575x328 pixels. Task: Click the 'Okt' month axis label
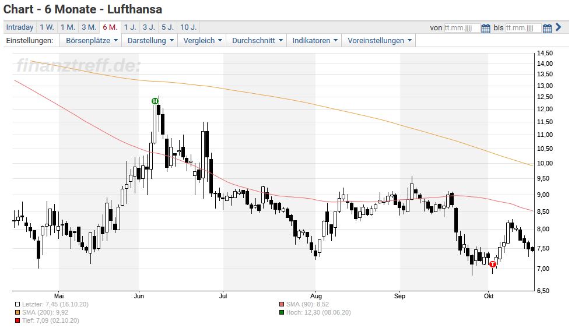(x=489, y=296)
